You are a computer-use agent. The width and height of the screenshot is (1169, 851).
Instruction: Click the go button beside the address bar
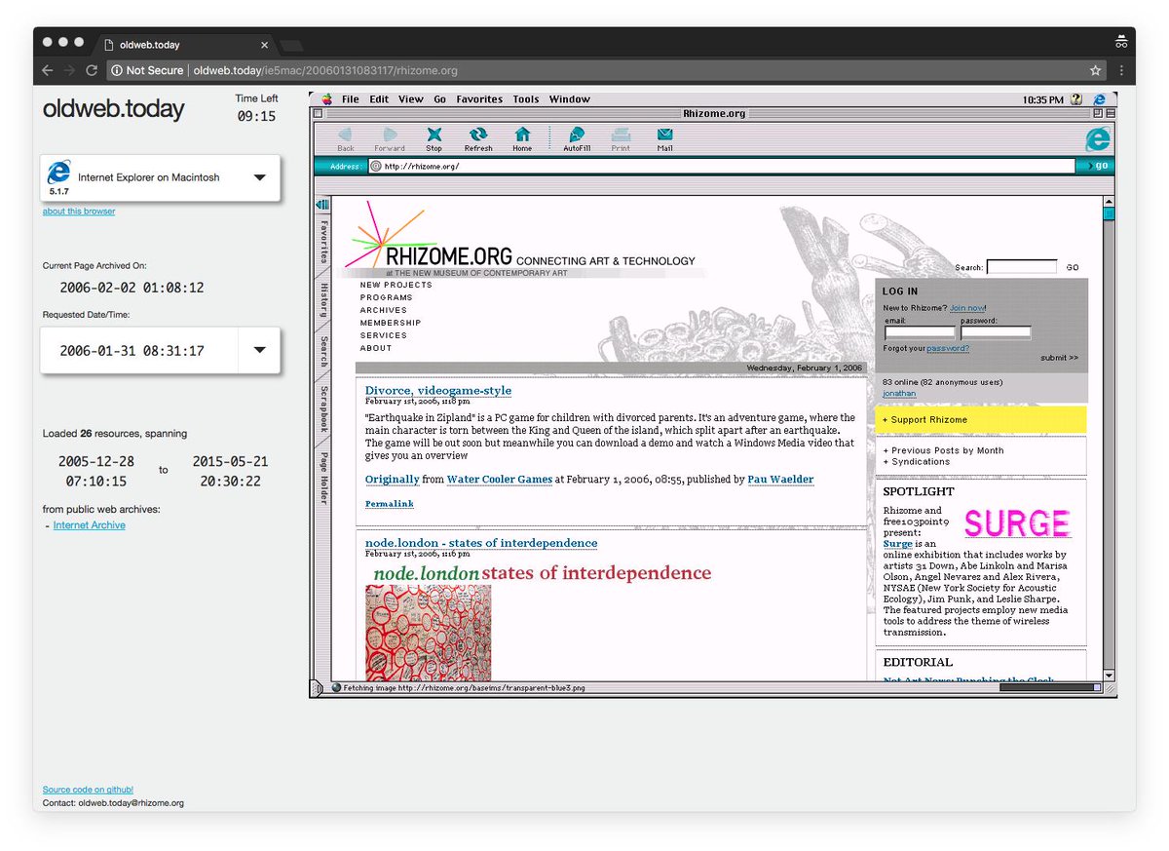click(x=1096, y=166)
